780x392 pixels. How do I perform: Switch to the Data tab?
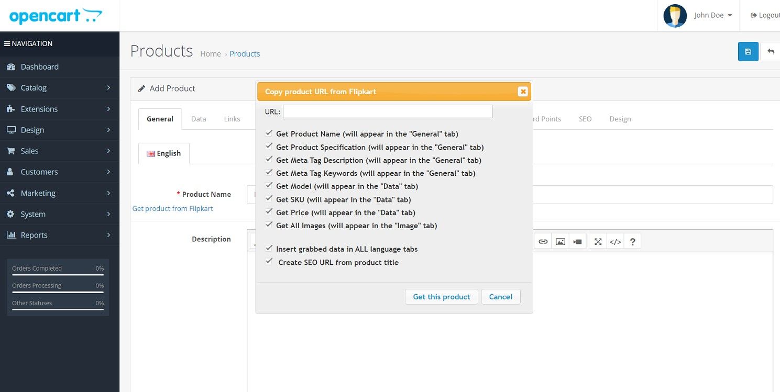[199, 119]
